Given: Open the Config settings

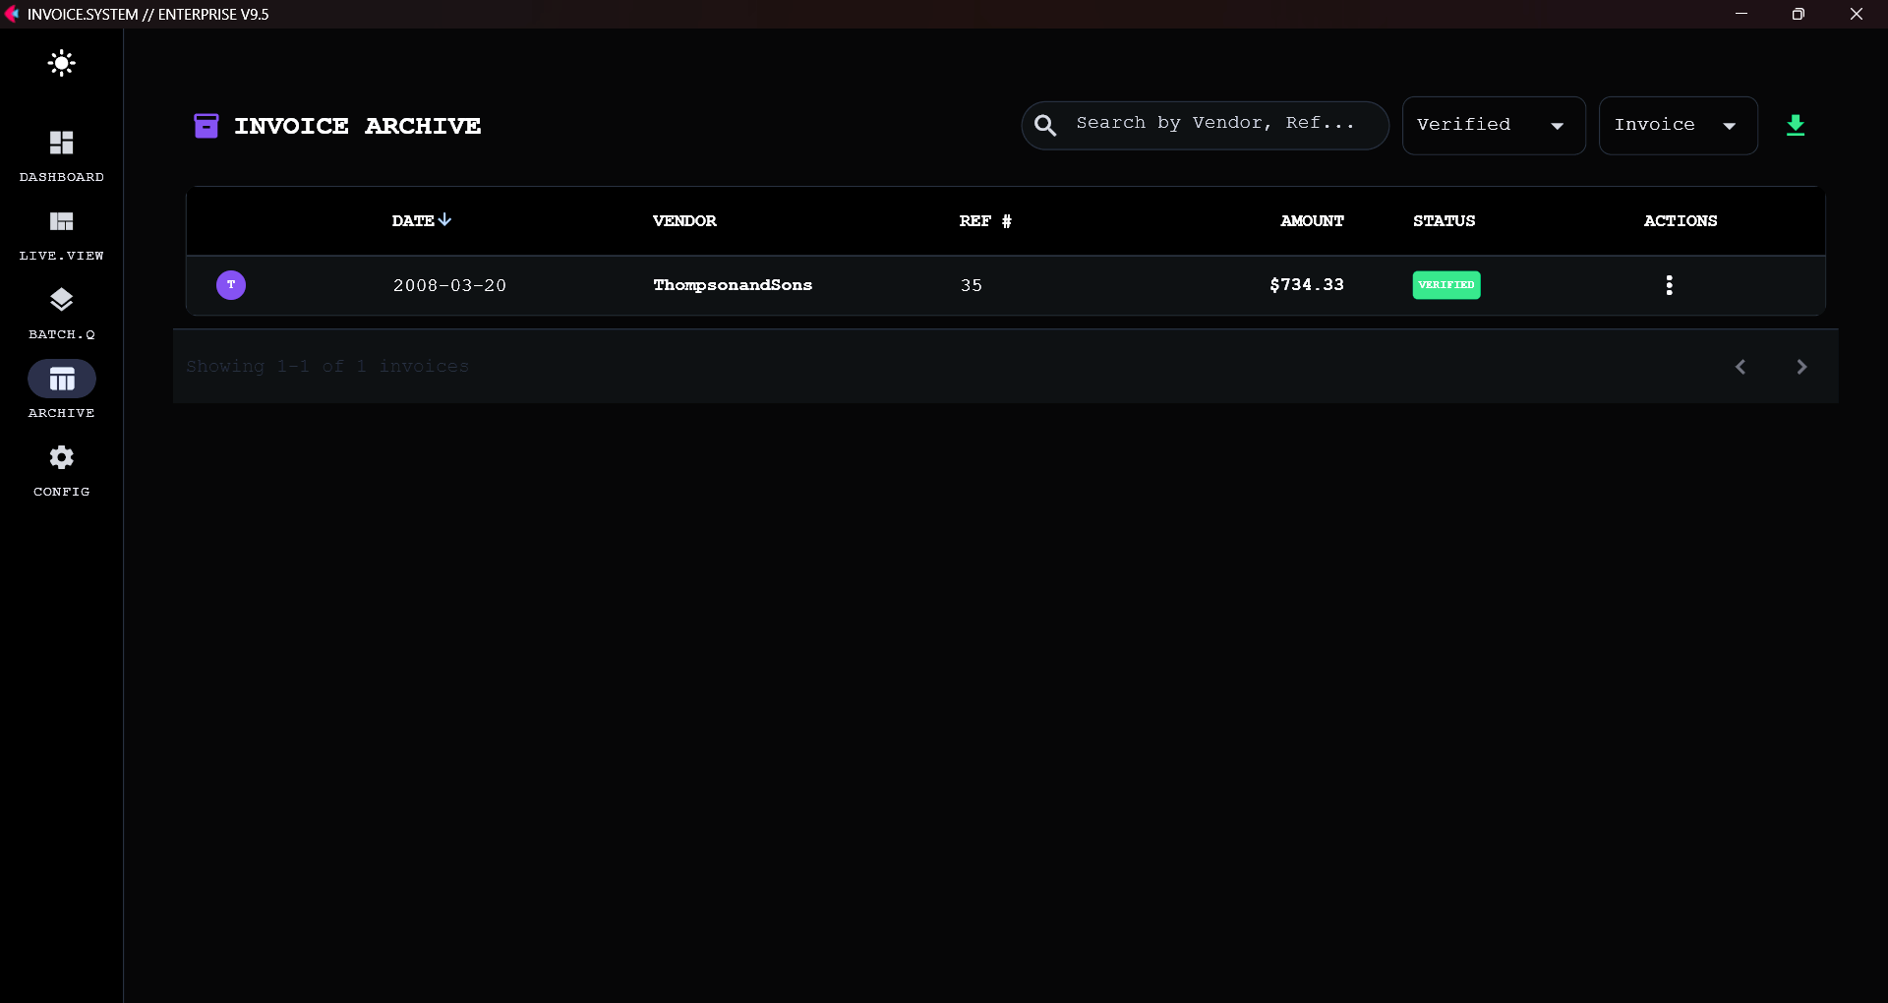Looking at the screenshot, I should 61,469.
